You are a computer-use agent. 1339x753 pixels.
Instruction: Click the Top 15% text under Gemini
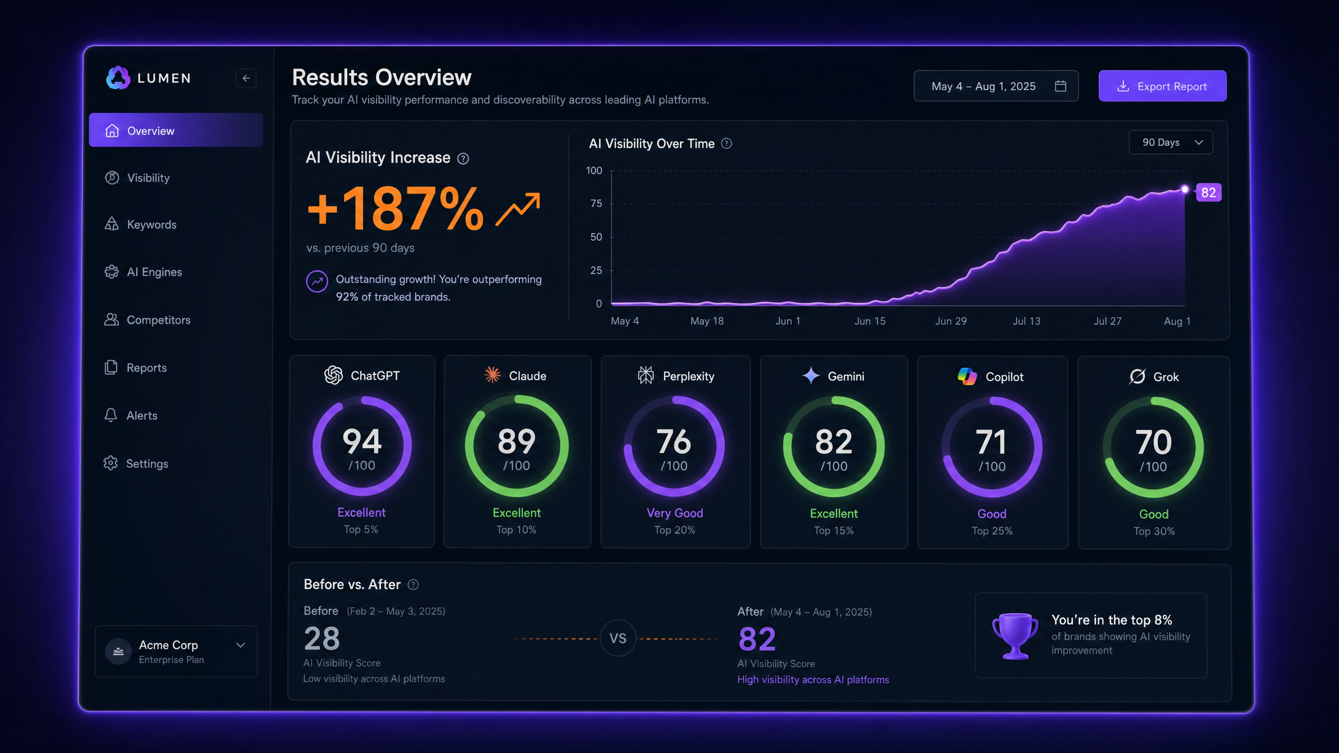(834, 530)
